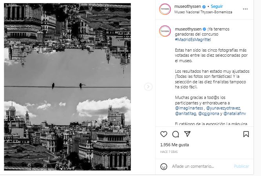Like the post with the heart icon
This screenshot has height=176, width=261.
click(x=164, y=134)
